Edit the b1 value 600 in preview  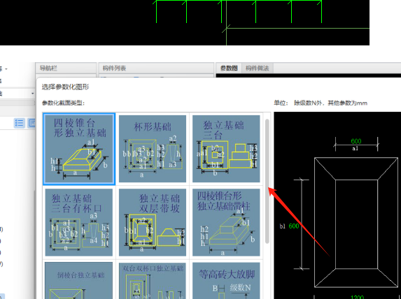pyautogui.click(x=294, y=226)
